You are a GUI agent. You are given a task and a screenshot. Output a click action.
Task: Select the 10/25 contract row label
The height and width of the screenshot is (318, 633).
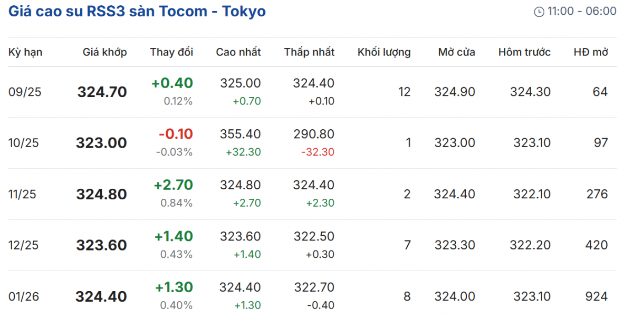click(24, 143)
